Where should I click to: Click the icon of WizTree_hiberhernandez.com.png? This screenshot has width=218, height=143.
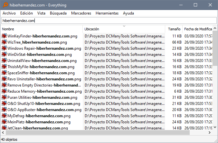[x=4, y=42]
